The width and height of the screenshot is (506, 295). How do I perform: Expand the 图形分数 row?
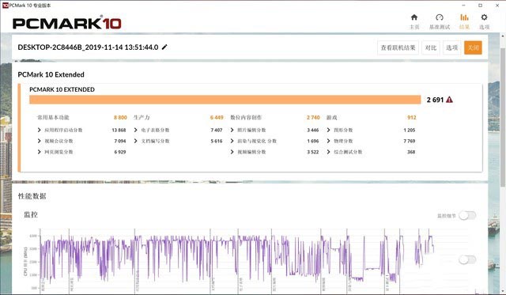tap(329, 130)
